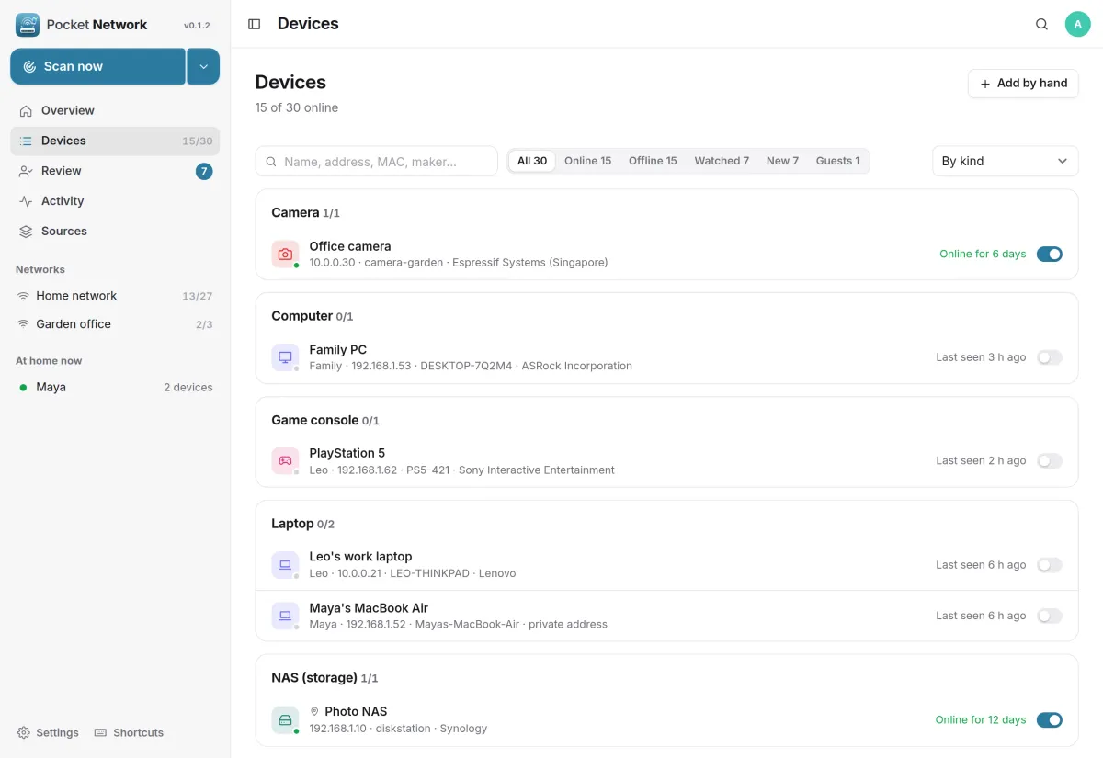Toggle the sidebar panel icon
This screenshot has width=1103, height=758.
tap(255, 24)
